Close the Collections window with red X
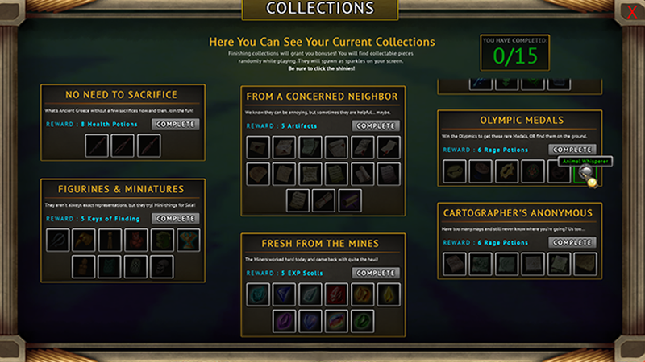 point(632,12)
